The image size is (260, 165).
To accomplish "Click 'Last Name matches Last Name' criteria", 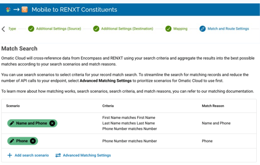I will [129, 123].
